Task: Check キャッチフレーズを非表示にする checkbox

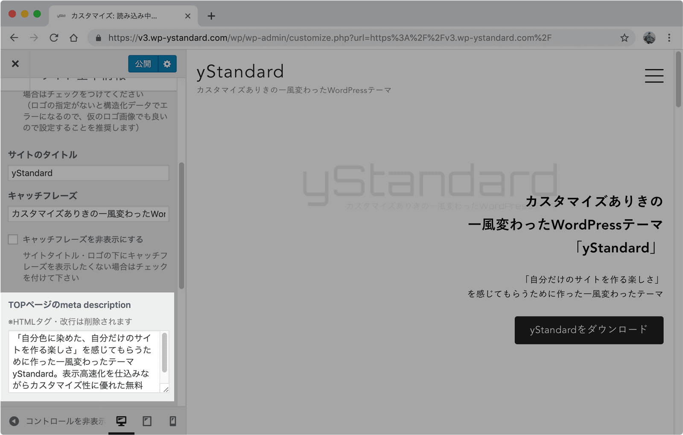Action: click(x=13, y=239)
